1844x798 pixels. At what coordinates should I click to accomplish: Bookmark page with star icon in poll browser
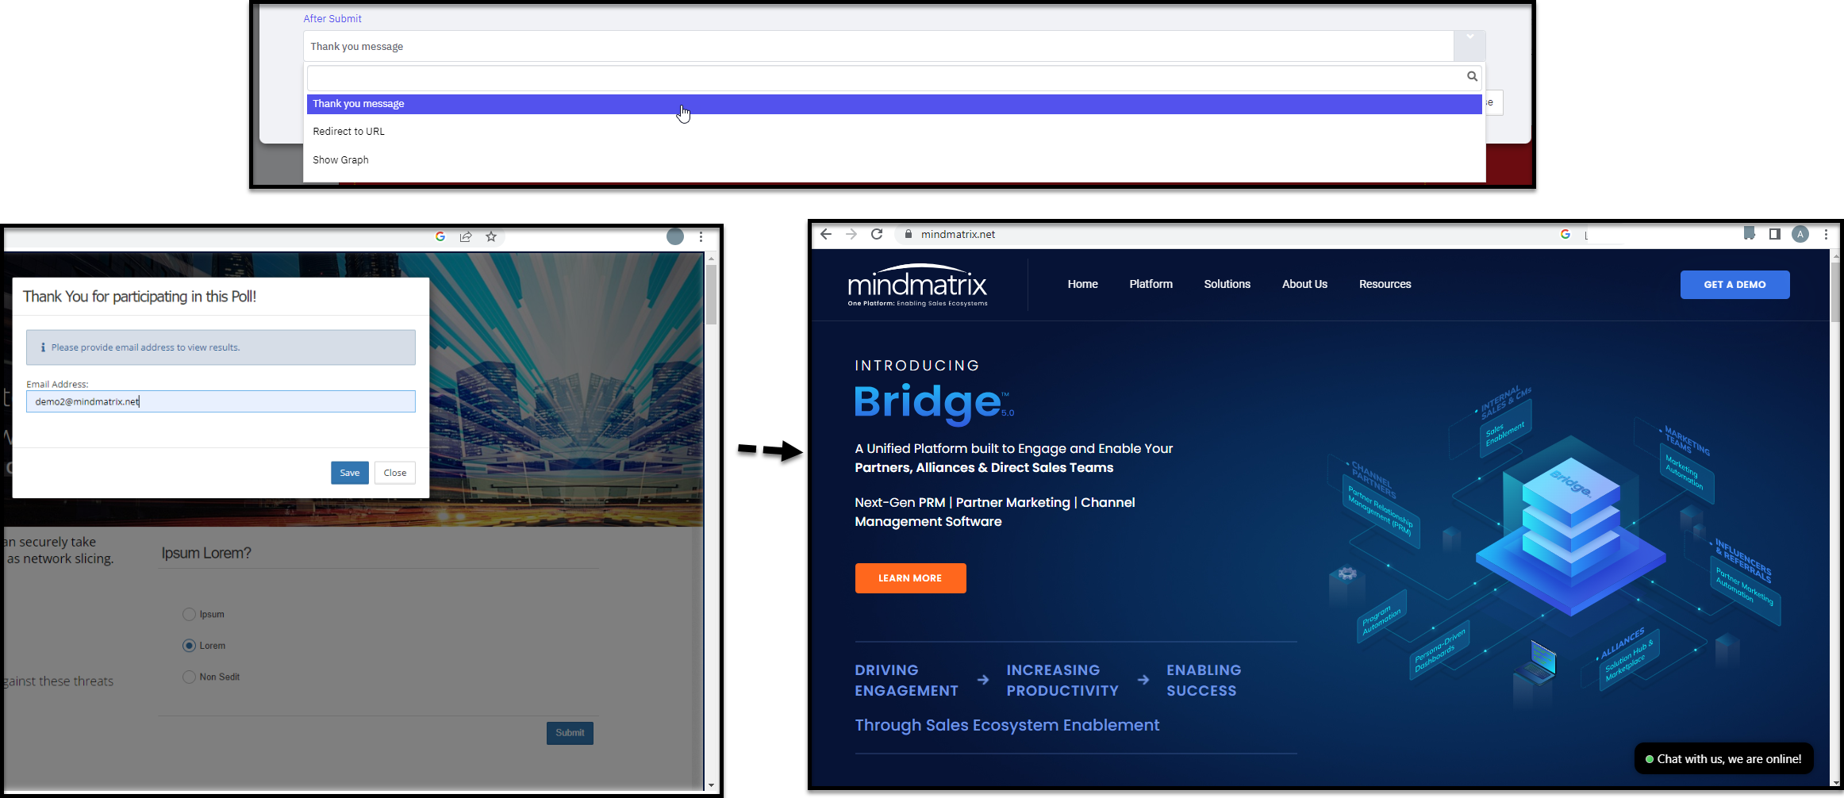491,236
